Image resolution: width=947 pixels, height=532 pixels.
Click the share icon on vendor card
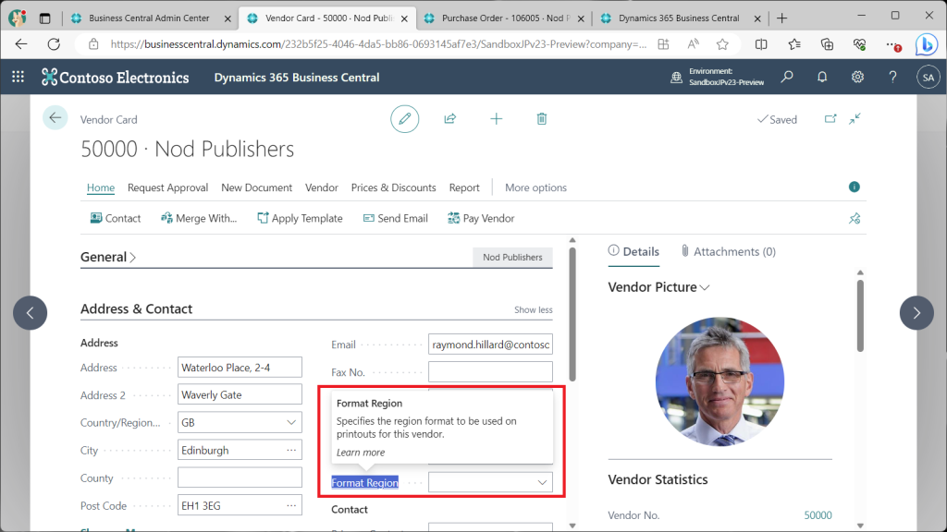click(x=450, y=119)
